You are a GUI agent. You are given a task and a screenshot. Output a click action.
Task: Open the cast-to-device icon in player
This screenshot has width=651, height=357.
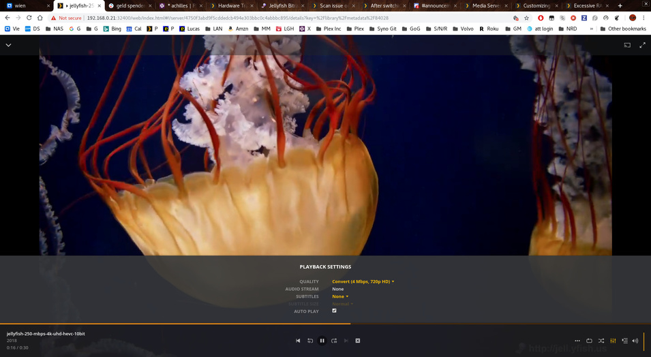tap(627, 45)
